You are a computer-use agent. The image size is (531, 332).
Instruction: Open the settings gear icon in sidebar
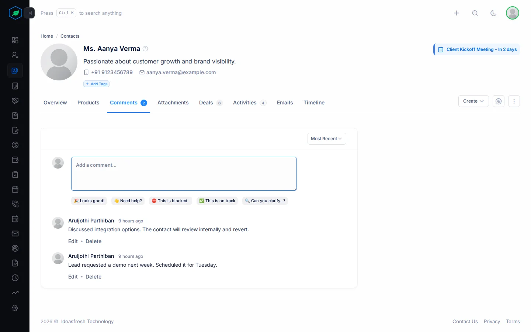(x=15, y=308)
